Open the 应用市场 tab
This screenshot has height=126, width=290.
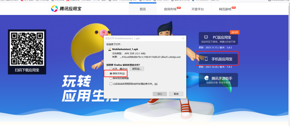click(170, 9)
